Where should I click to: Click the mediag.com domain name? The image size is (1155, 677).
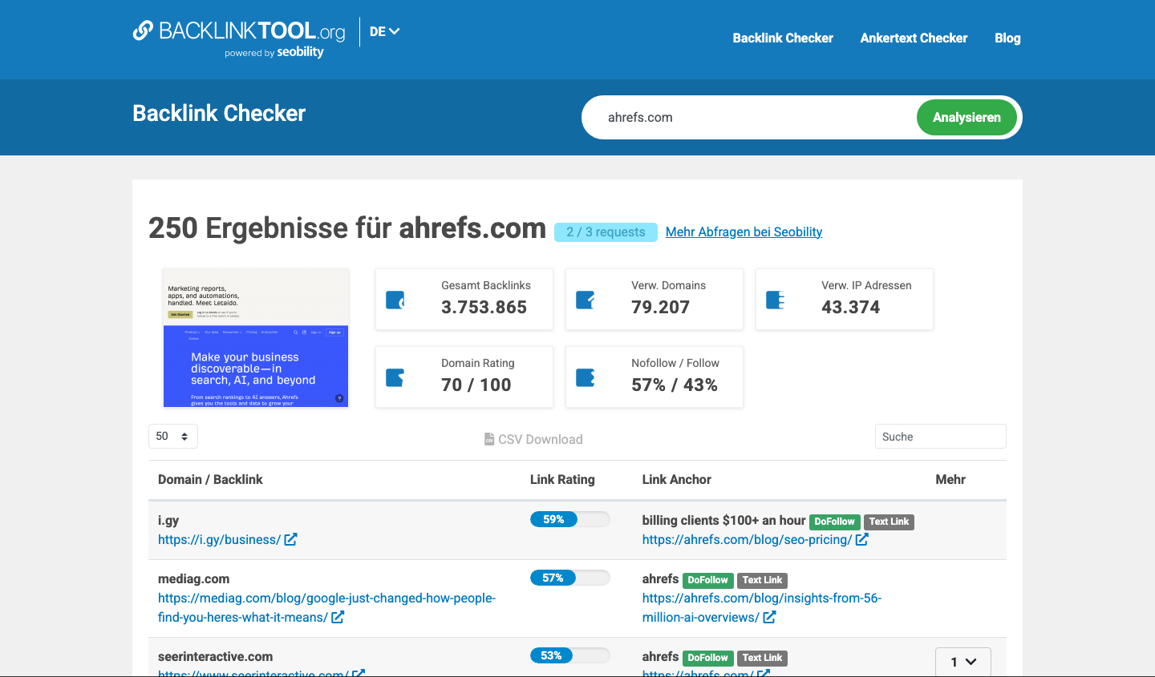pyautogui.click(x=193, y=578)
